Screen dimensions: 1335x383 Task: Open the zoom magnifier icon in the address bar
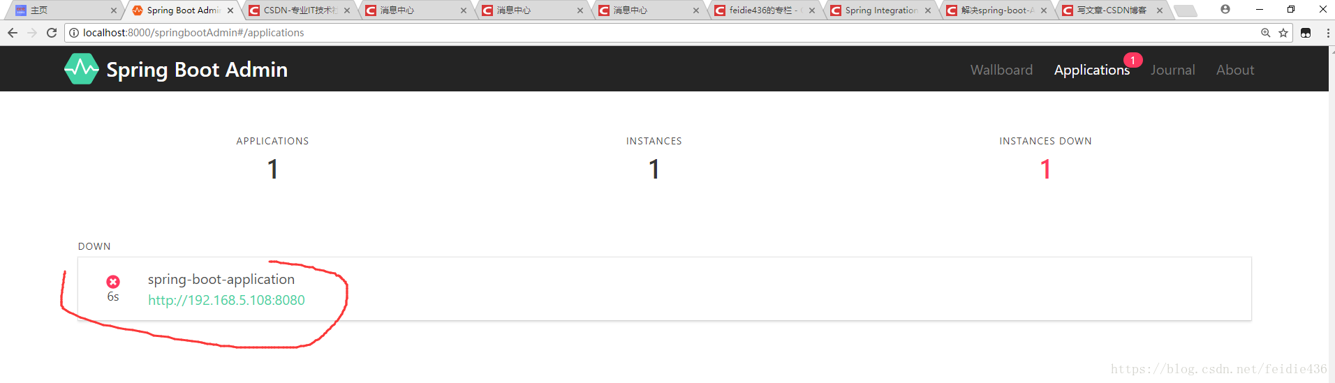tap(1265, 33)
